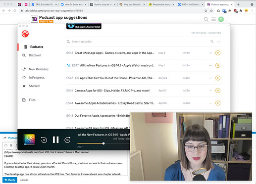
Task: Skip back 10 seconds in player
Action: point(44,140)
